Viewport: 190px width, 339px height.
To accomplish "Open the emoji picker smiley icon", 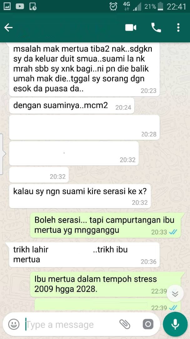I will [x=14, y=324].
